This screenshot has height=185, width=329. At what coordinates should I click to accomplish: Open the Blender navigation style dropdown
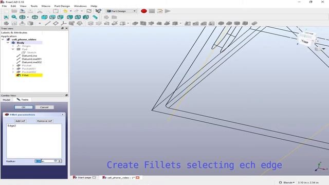point(287,182)
